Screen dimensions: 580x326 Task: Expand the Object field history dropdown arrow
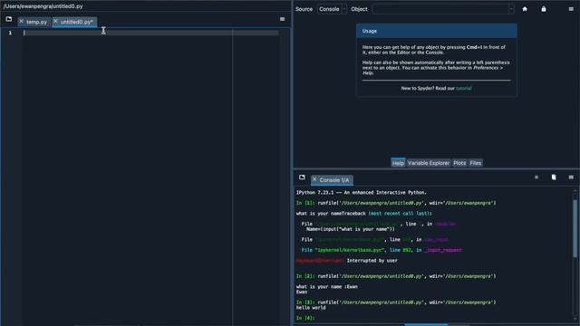(x=511, y=9)
